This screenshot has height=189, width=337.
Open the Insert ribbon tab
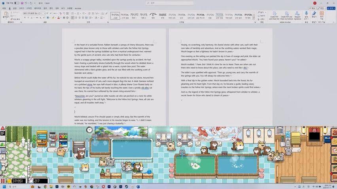(15, 8)
